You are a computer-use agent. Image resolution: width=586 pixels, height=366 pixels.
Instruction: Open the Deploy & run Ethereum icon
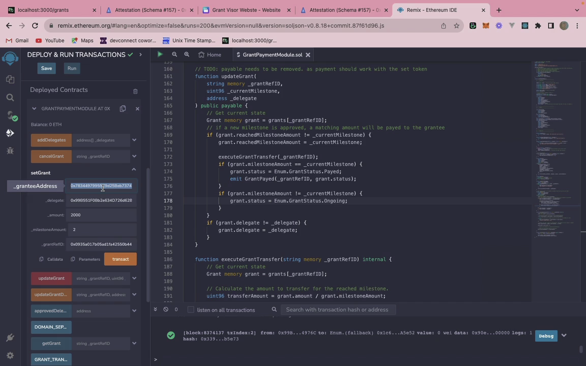pos(10,133)
